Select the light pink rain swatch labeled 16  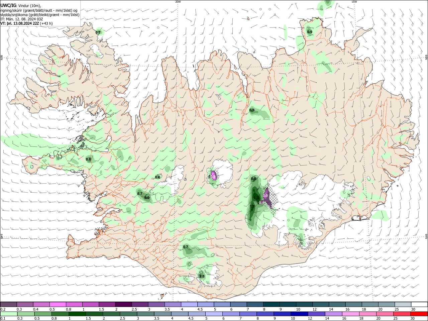(x=351, y=314)
